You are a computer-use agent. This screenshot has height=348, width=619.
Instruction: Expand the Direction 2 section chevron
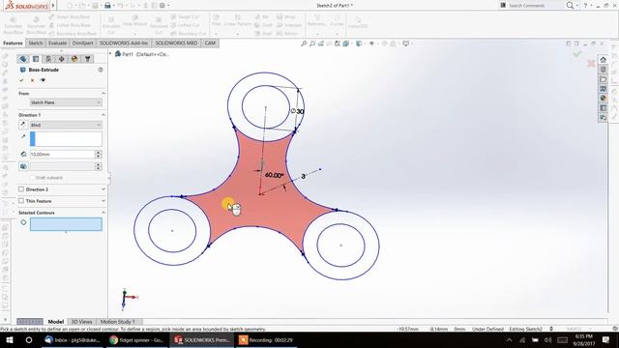103,189
